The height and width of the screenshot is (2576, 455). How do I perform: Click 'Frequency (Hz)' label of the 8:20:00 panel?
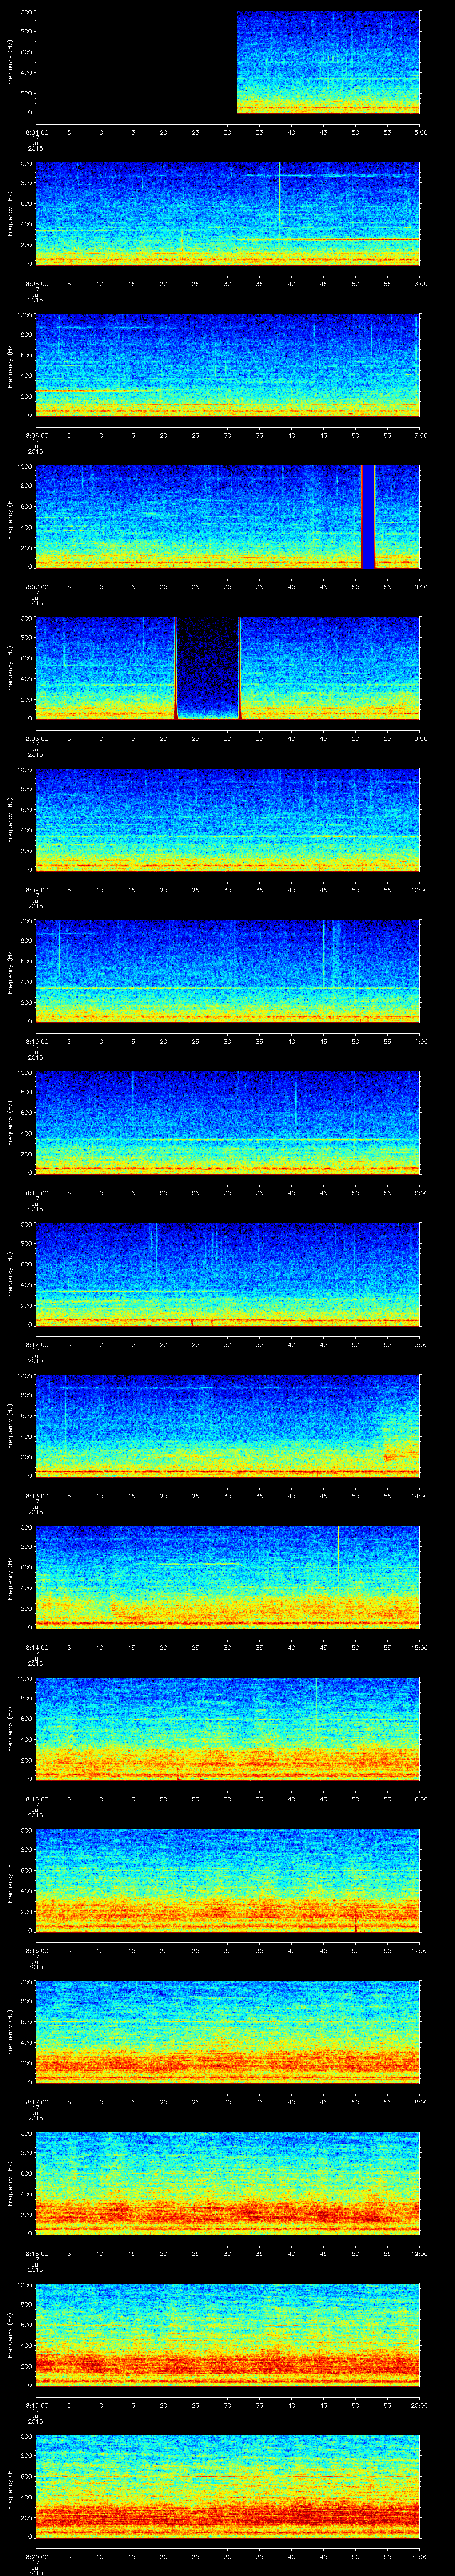tap(10, 2486)
